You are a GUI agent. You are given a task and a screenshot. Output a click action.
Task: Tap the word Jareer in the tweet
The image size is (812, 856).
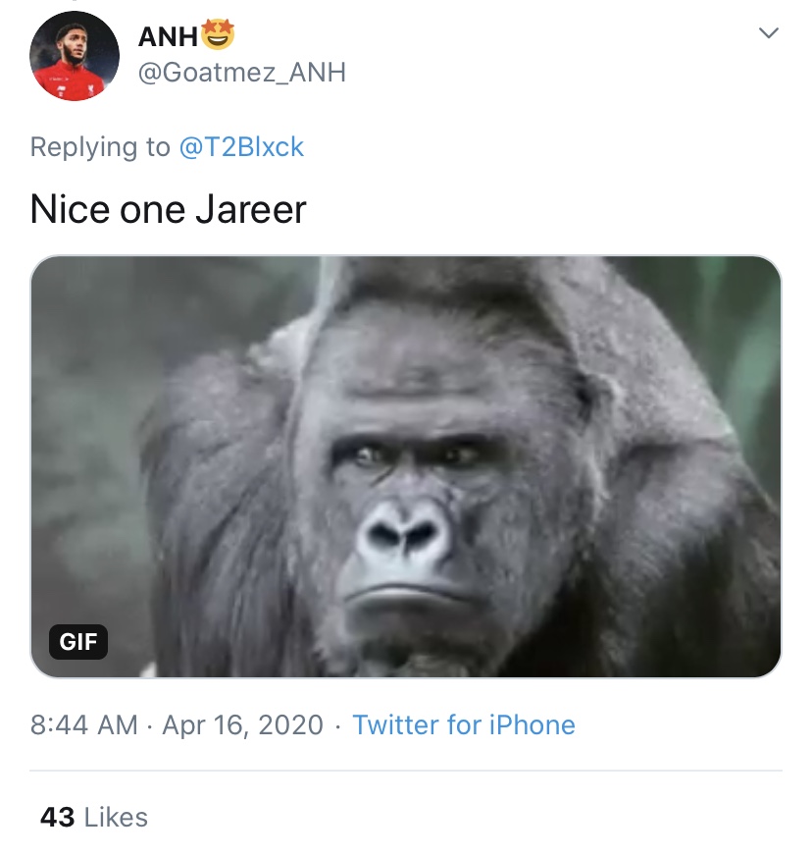[x=251, y=209]
